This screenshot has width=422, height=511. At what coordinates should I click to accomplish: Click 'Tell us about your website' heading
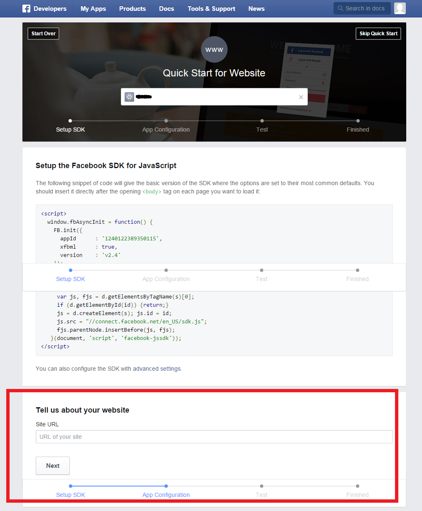[83, 410]
